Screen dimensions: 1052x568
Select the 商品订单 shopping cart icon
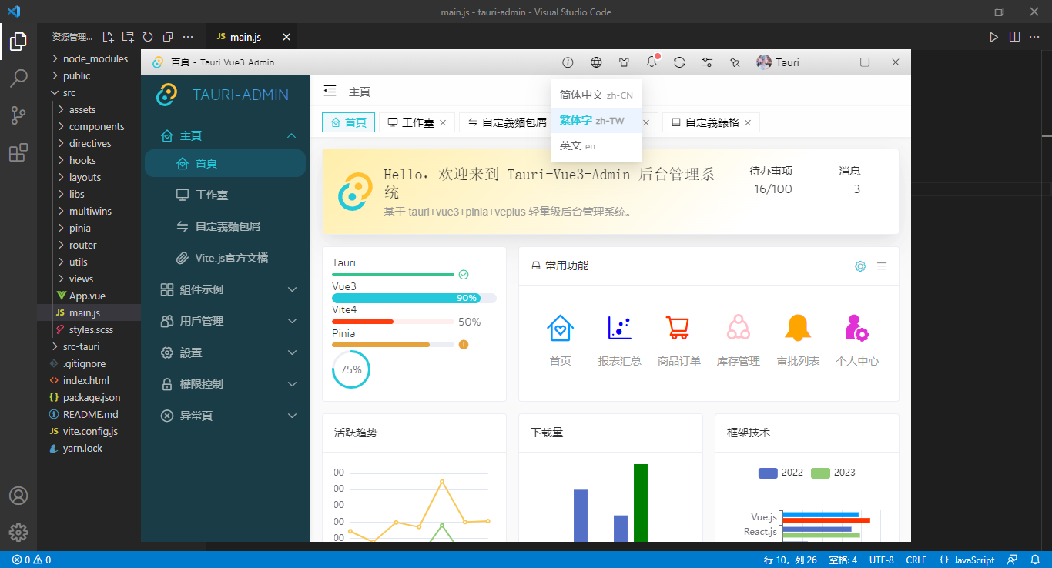pos(678,327)
